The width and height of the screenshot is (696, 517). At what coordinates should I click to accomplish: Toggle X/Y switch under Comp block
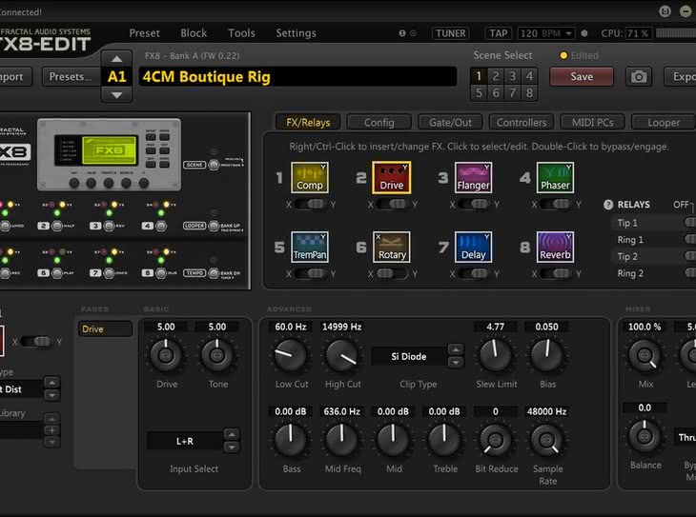(x=311, y=204)
